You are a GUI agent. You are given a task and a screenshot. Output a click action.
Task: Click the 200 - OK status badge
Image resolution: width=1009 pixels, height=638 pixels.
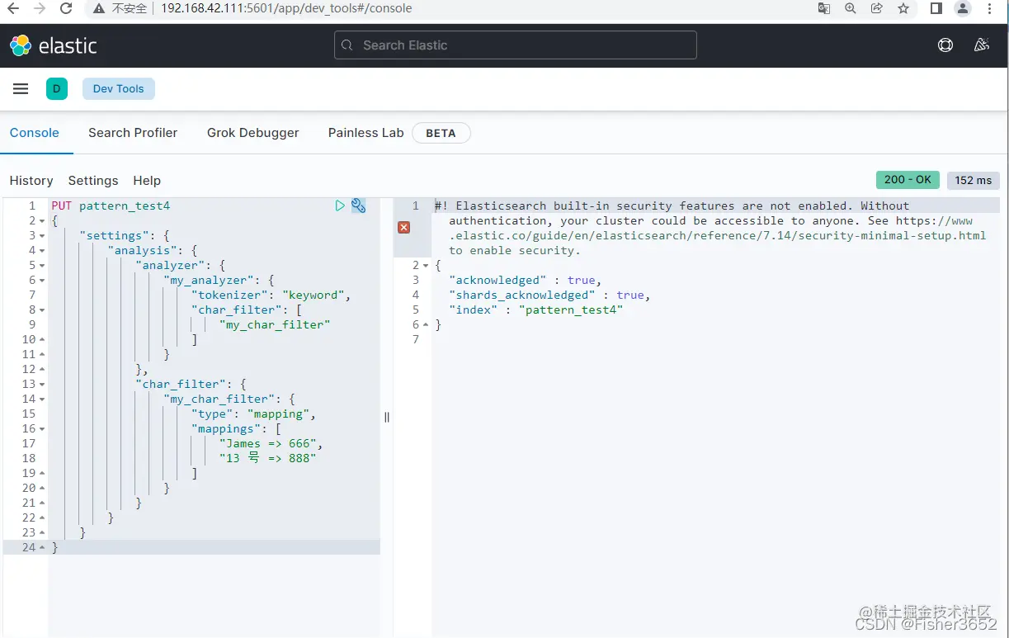[x=908, y=180]
